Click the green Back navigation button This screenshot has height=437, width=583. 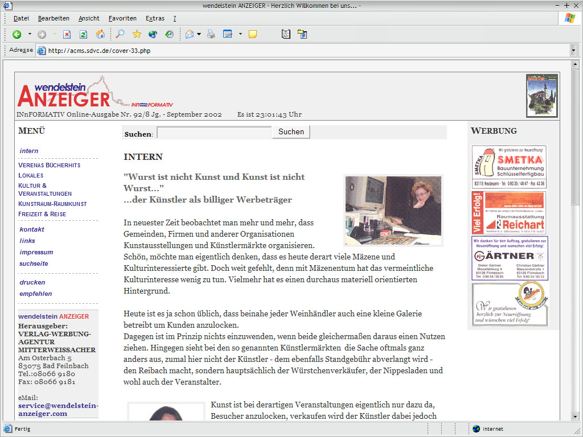[17, 34]
